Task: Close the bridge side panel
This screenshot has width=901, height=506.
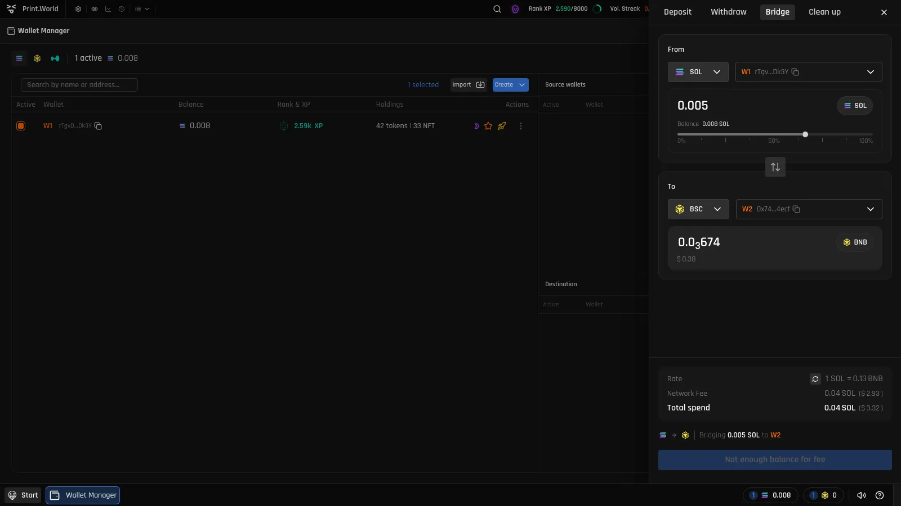Action: coord(884,12)
